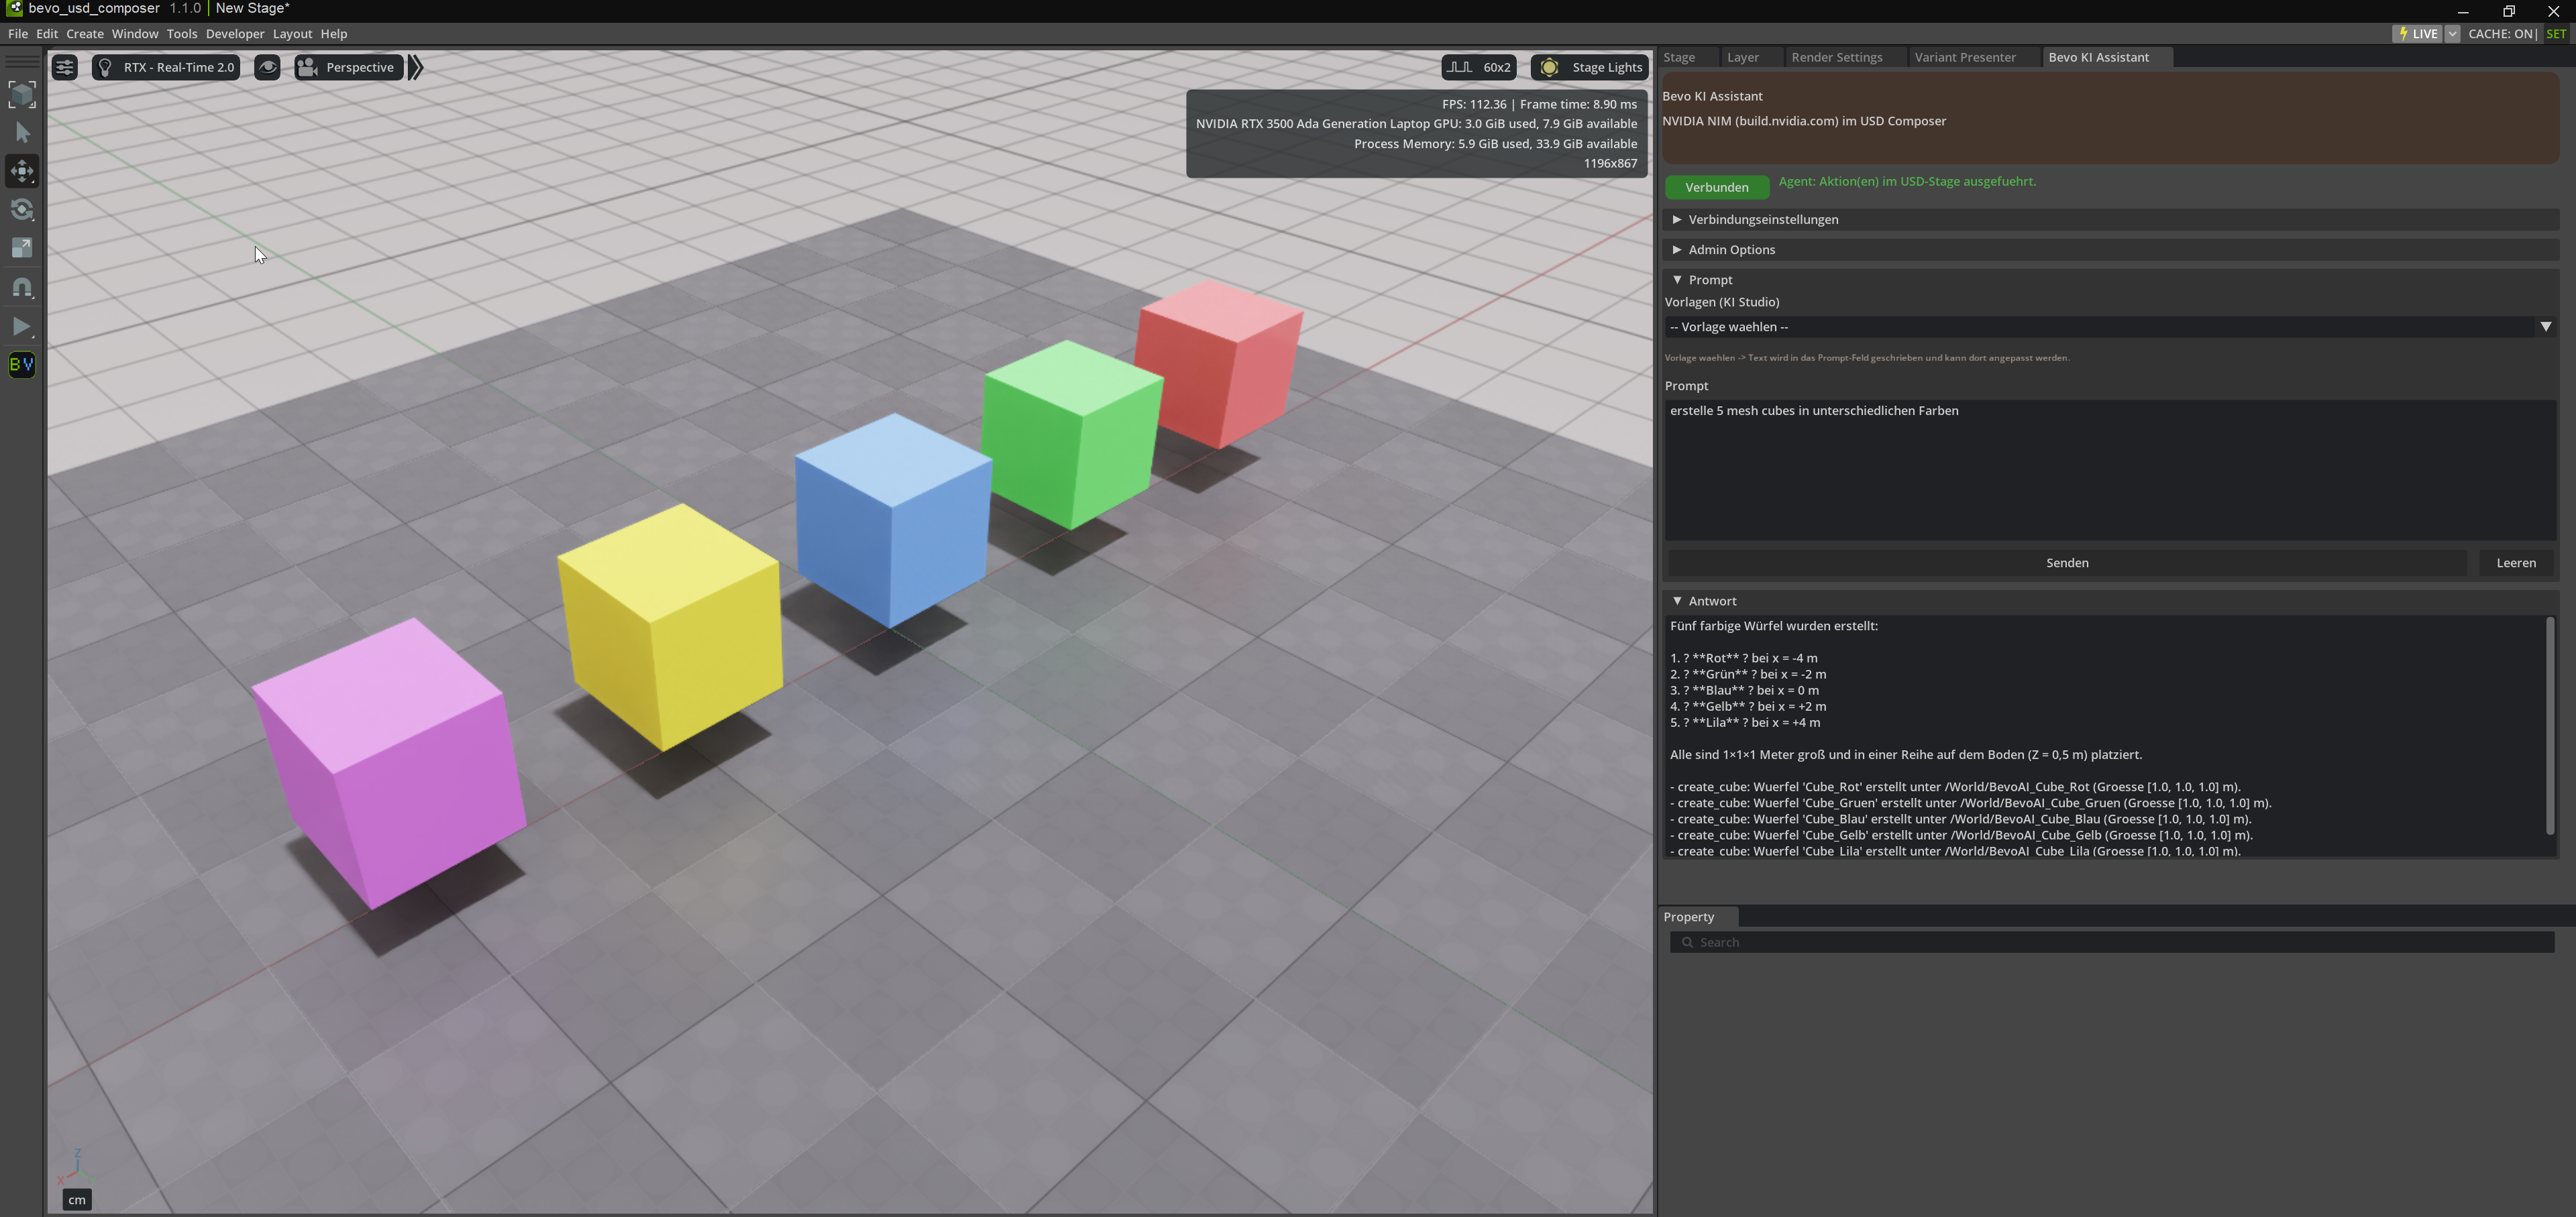
Task: Open the Window menu
Action: [x=135, y=33]
